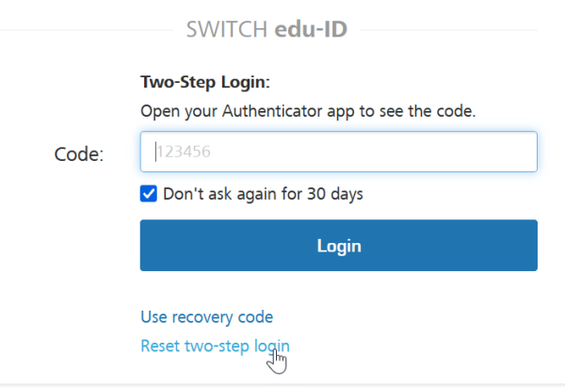Click the bold edu-ID word in header
The height and width of the screenshot is (387, 565).
click(311, 29)
